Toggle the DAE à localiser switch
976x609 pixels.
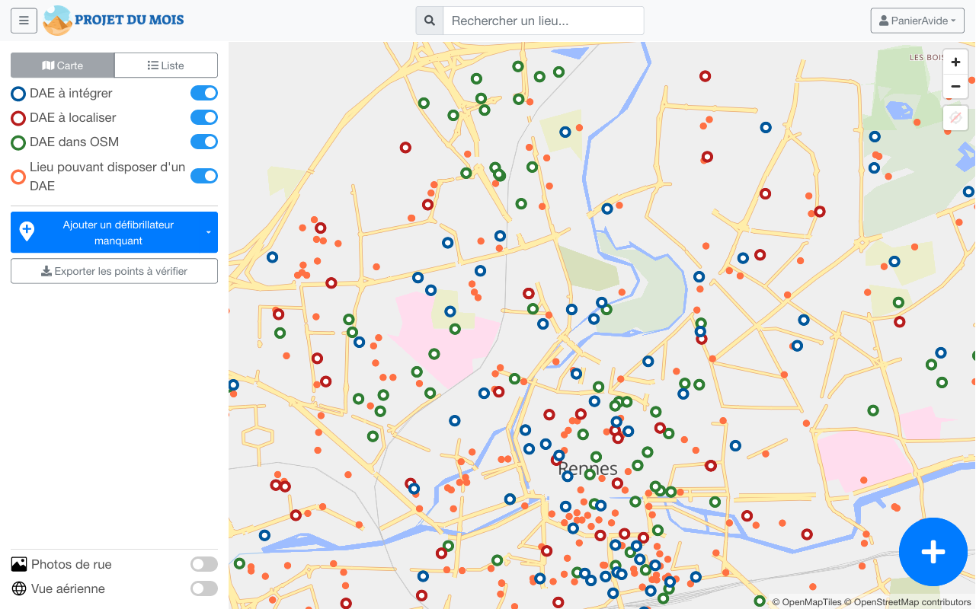pos(203,117)
